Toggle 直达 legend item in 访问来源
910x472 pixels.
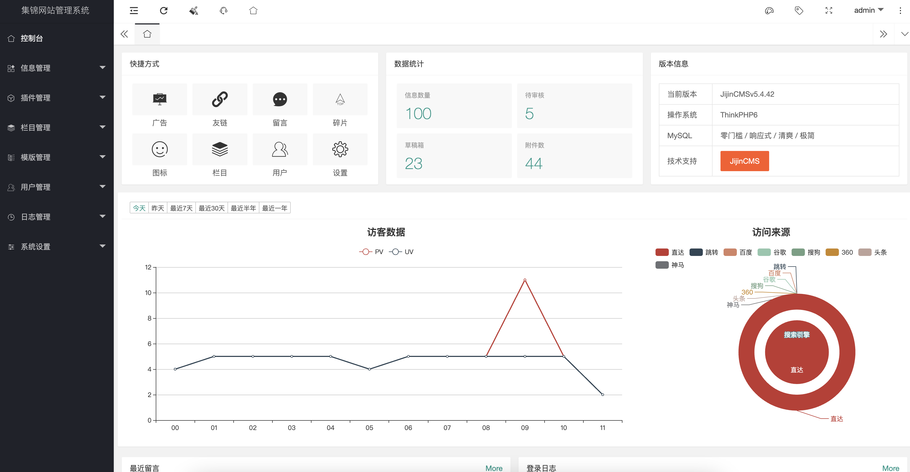pos(669,252)
